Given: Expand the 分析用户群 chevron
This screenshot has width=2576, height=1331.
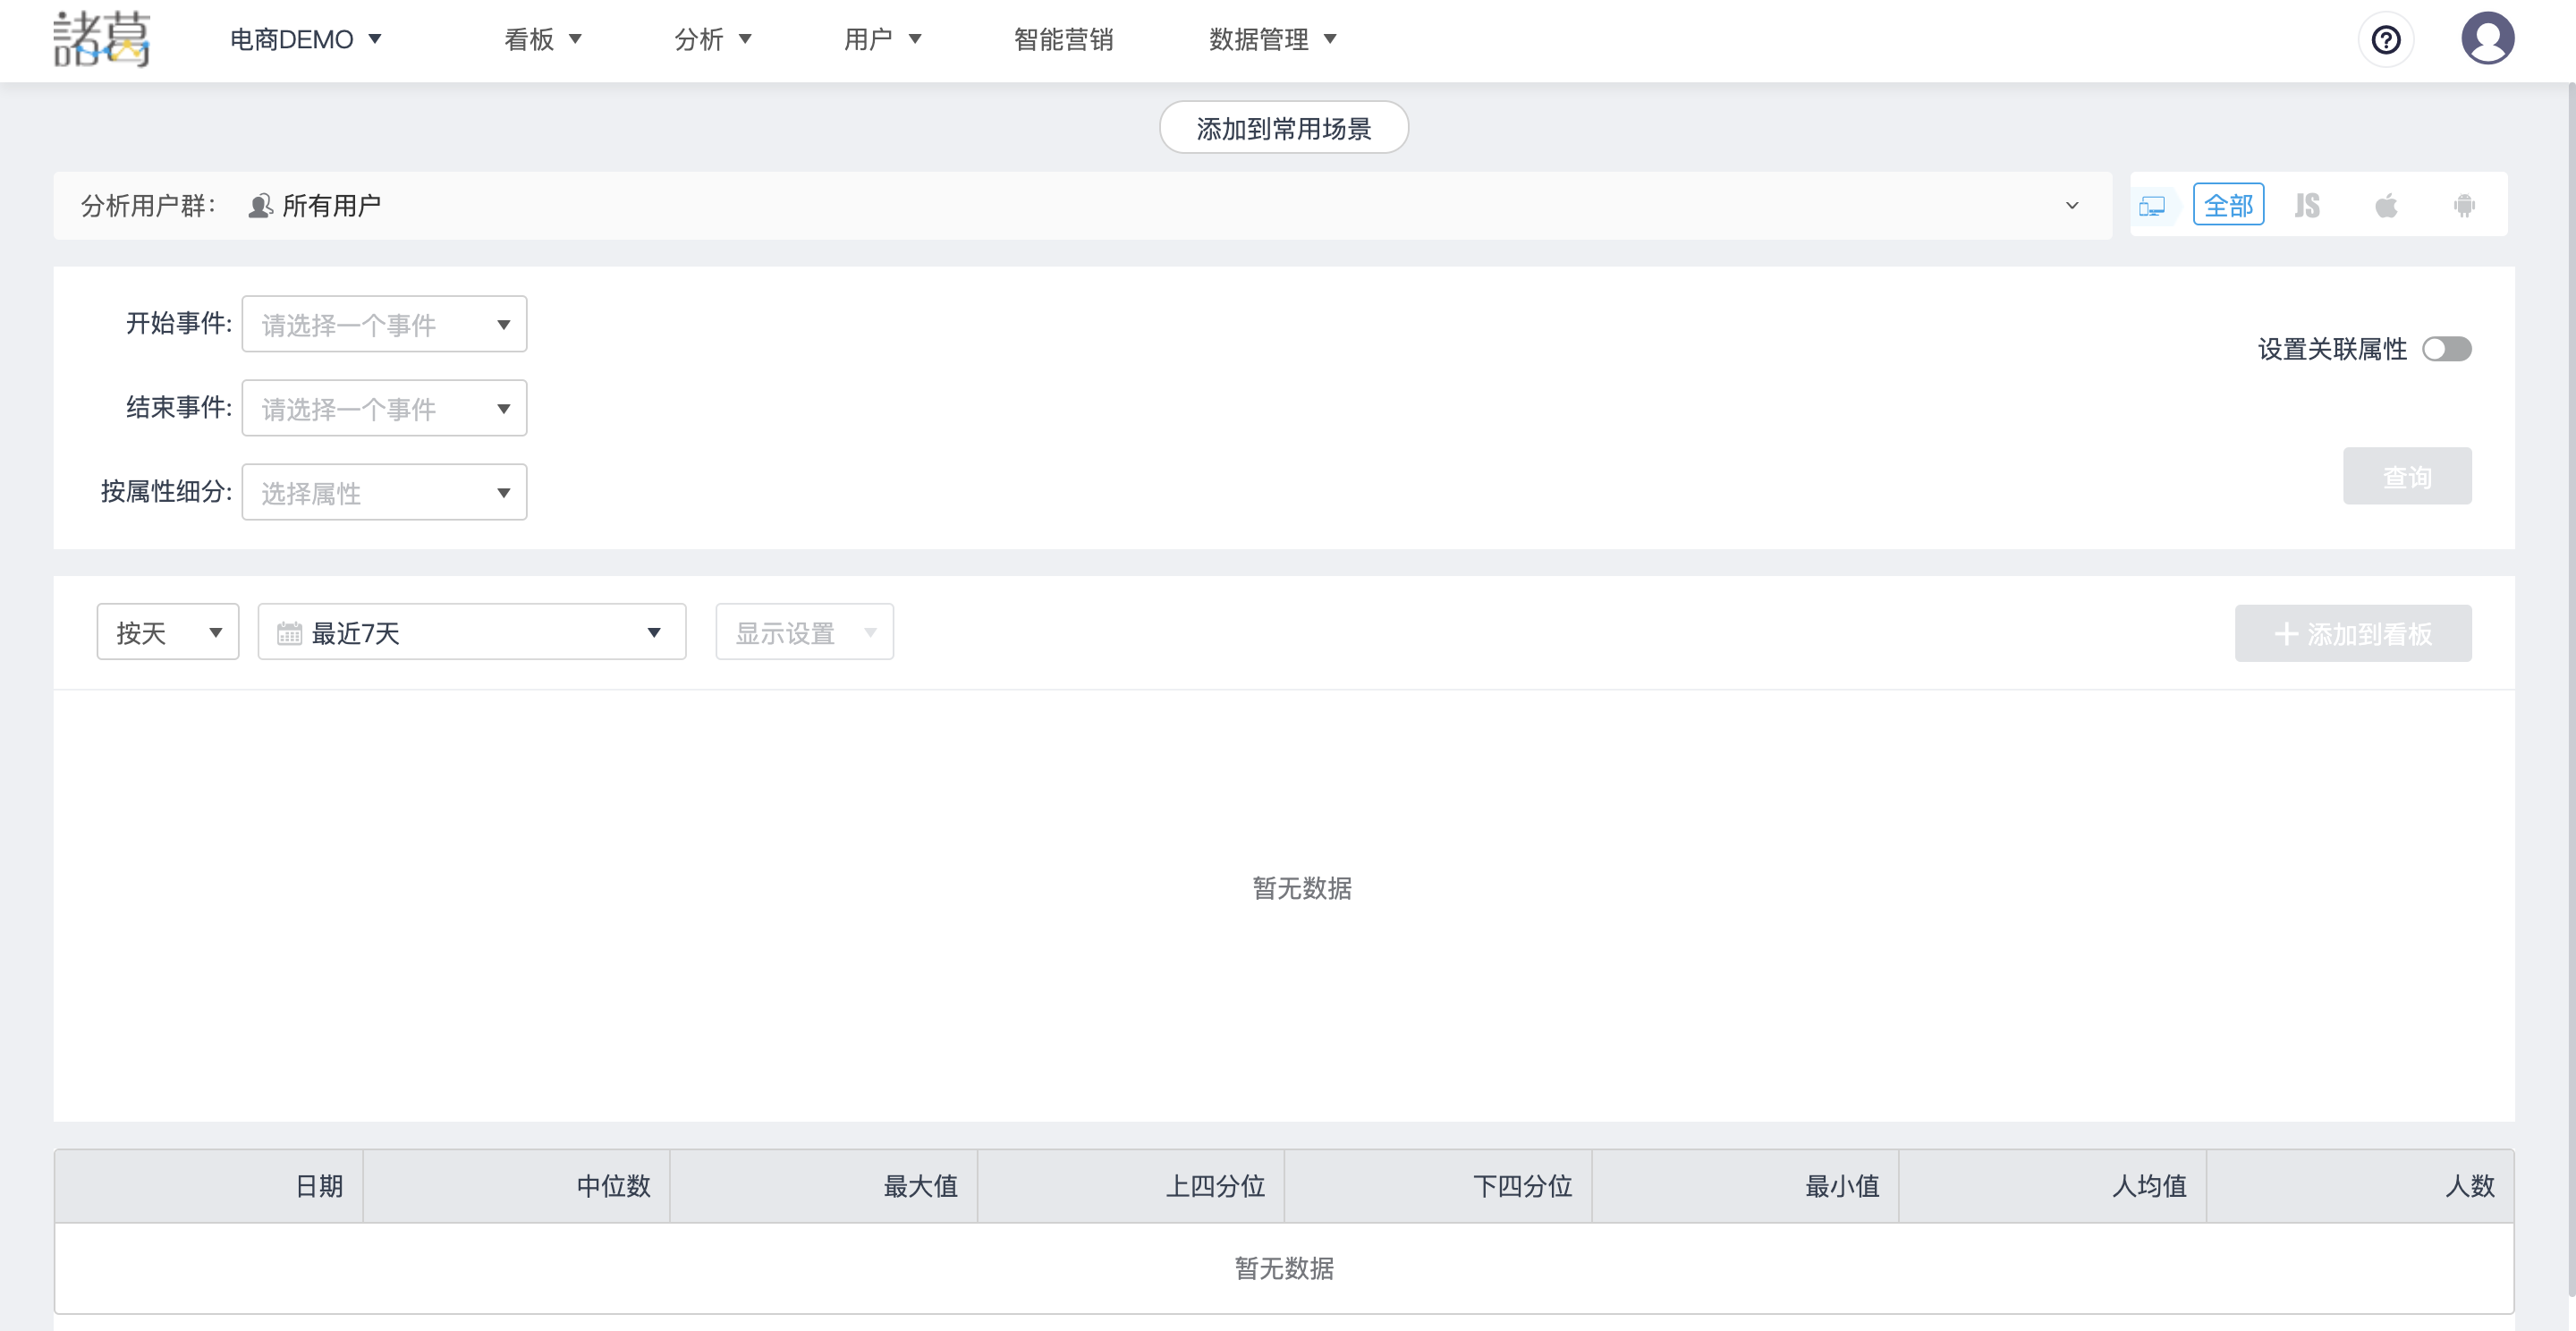Looking at the screenshot, I should click(2072, 206).
